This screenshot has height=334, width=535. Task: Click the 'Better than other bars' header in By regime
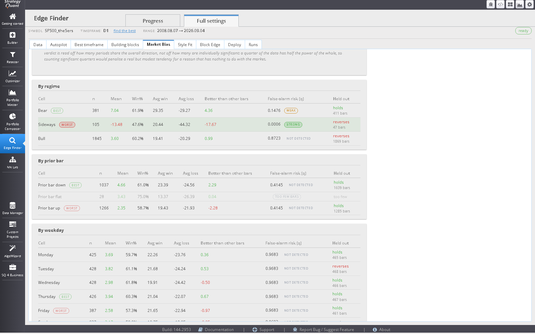click(x=226, y=99)
